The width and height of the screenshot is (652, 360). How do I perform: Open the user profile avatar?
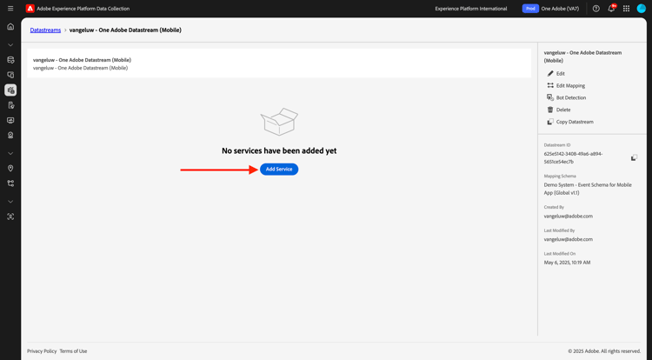point(642,9)
